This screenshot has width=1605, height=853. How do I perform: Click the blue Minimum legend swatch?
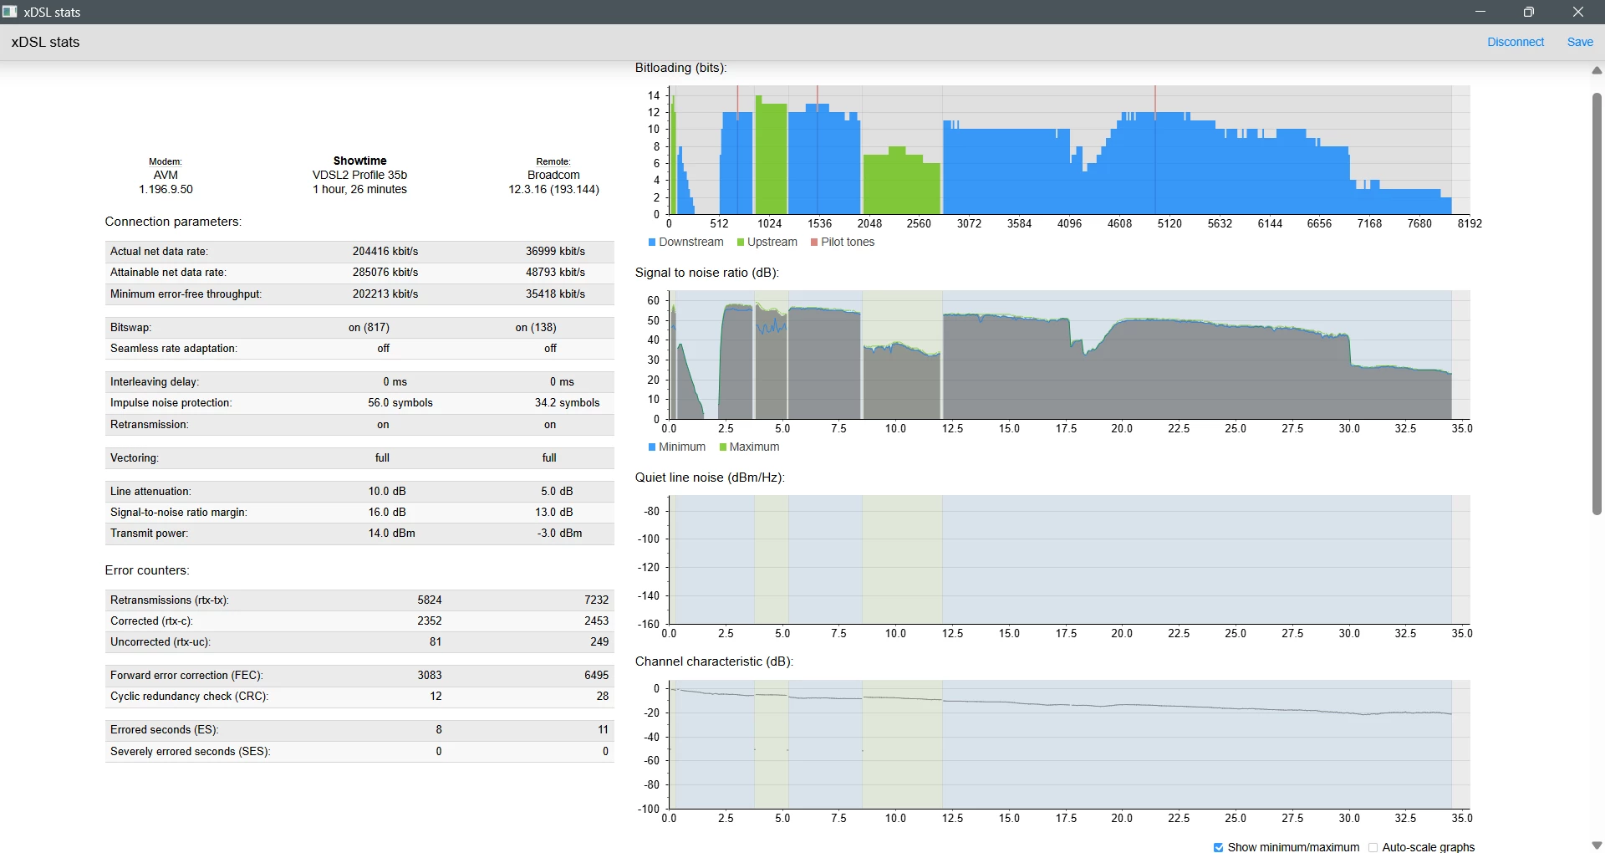point(652,447)
